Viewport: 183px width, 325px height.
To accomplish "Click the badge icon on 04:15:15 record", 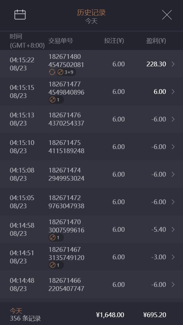I will pyautogui.click(x=56, y=100).
